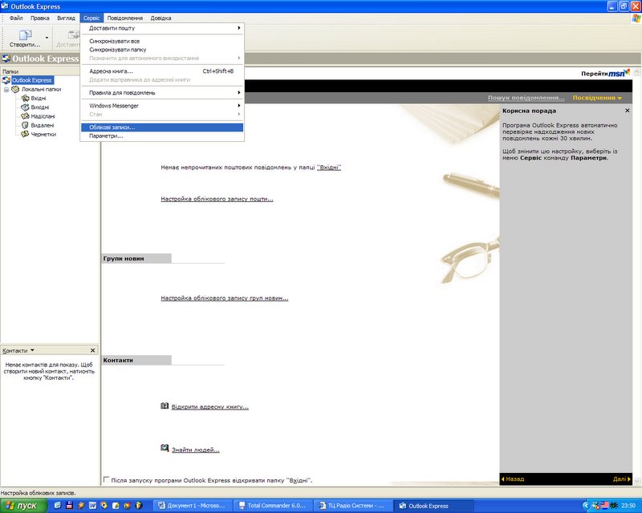Click the Windows flag logo in the menu bar corner

[636, 18]
